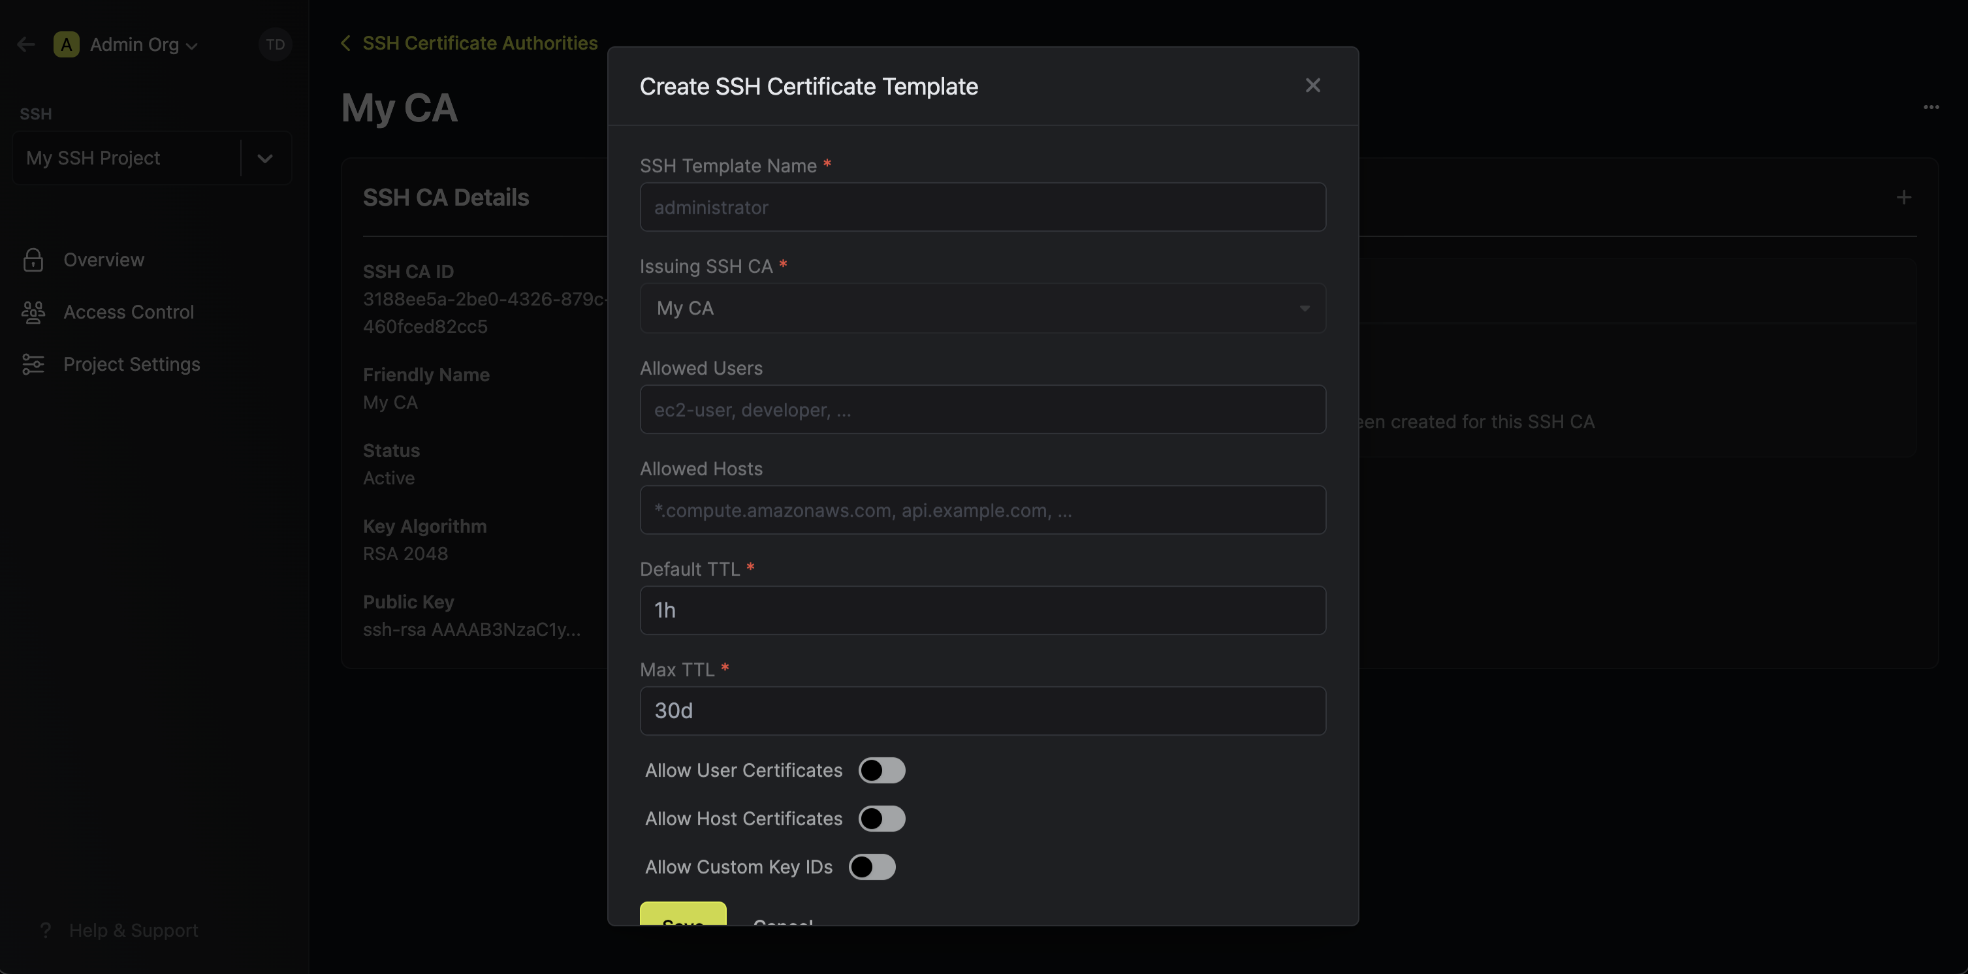Open the TD user avatar menu
The height and width of the screenshot is (974, 1968).
pyautogui.click(x=274, y=44)
